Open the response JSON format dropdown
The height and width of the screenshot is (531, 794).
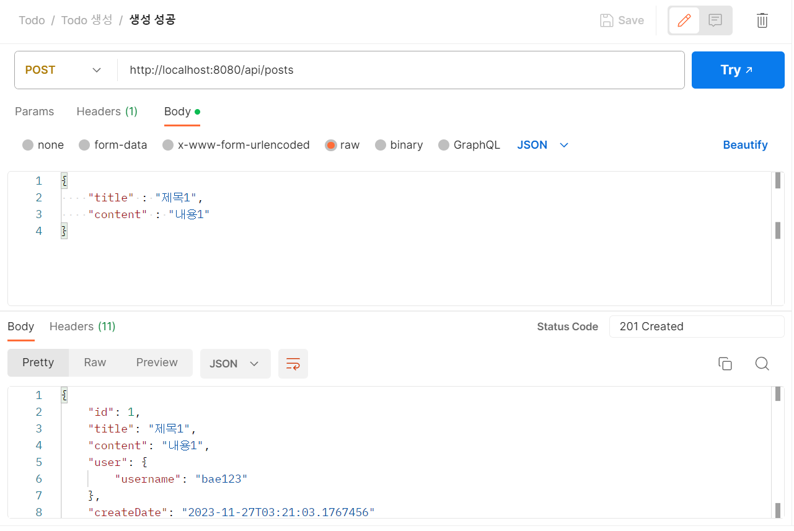tap(235, 364)
